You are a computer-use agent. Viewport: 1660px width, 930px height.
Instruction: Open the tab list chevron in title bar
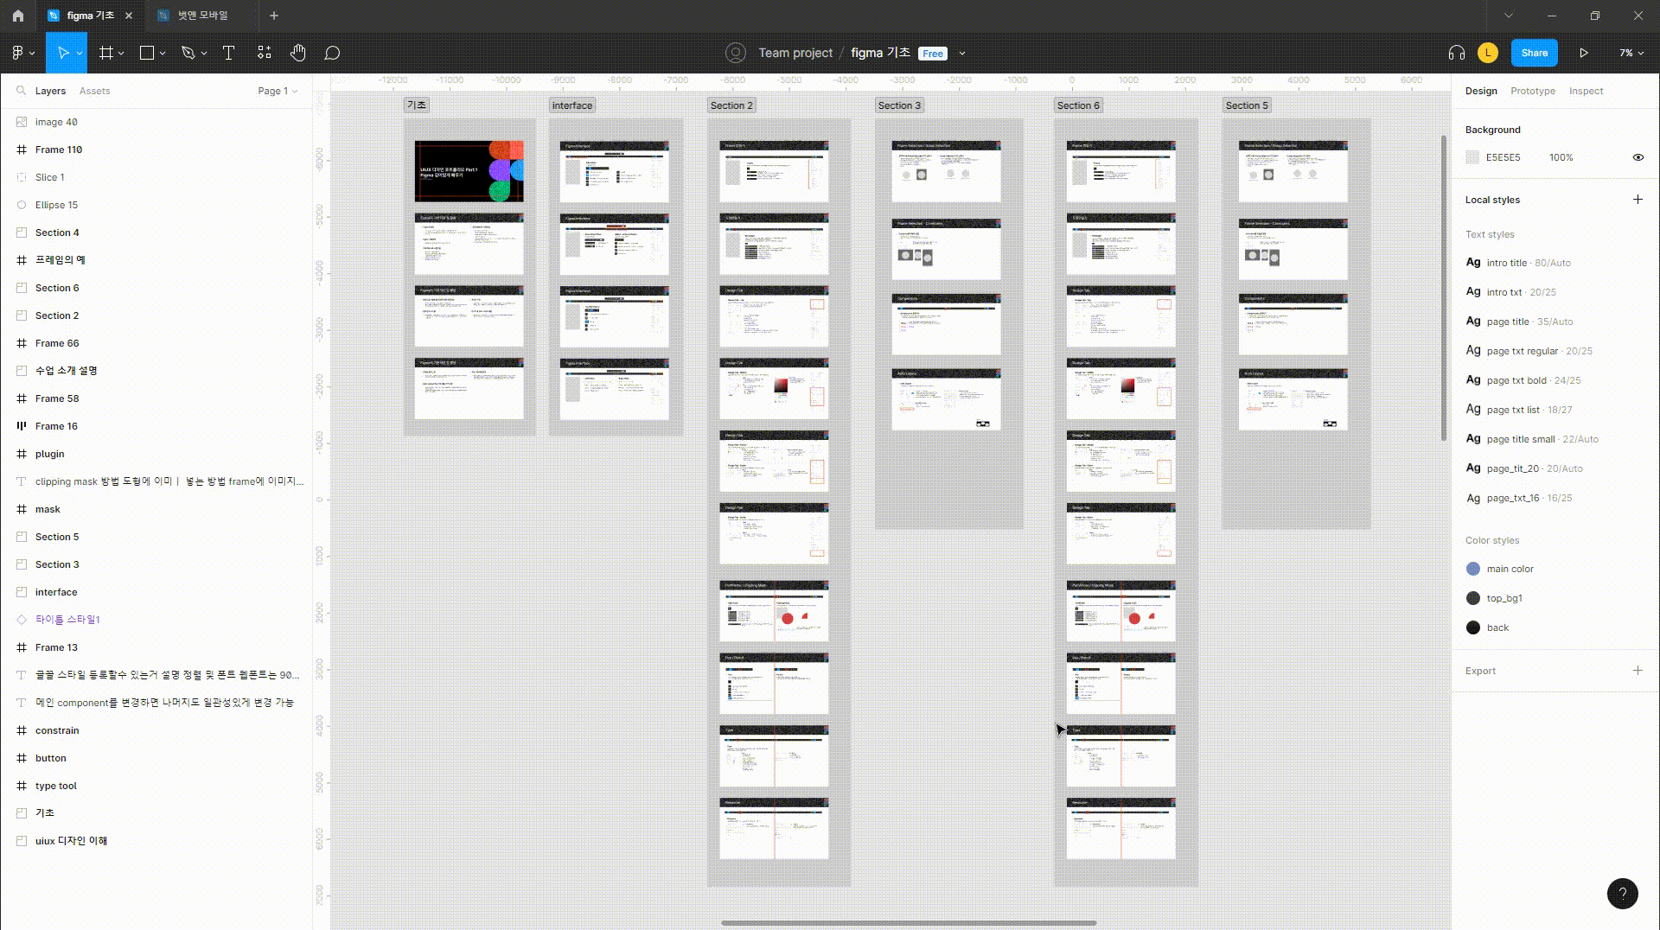pos(1509,16)
